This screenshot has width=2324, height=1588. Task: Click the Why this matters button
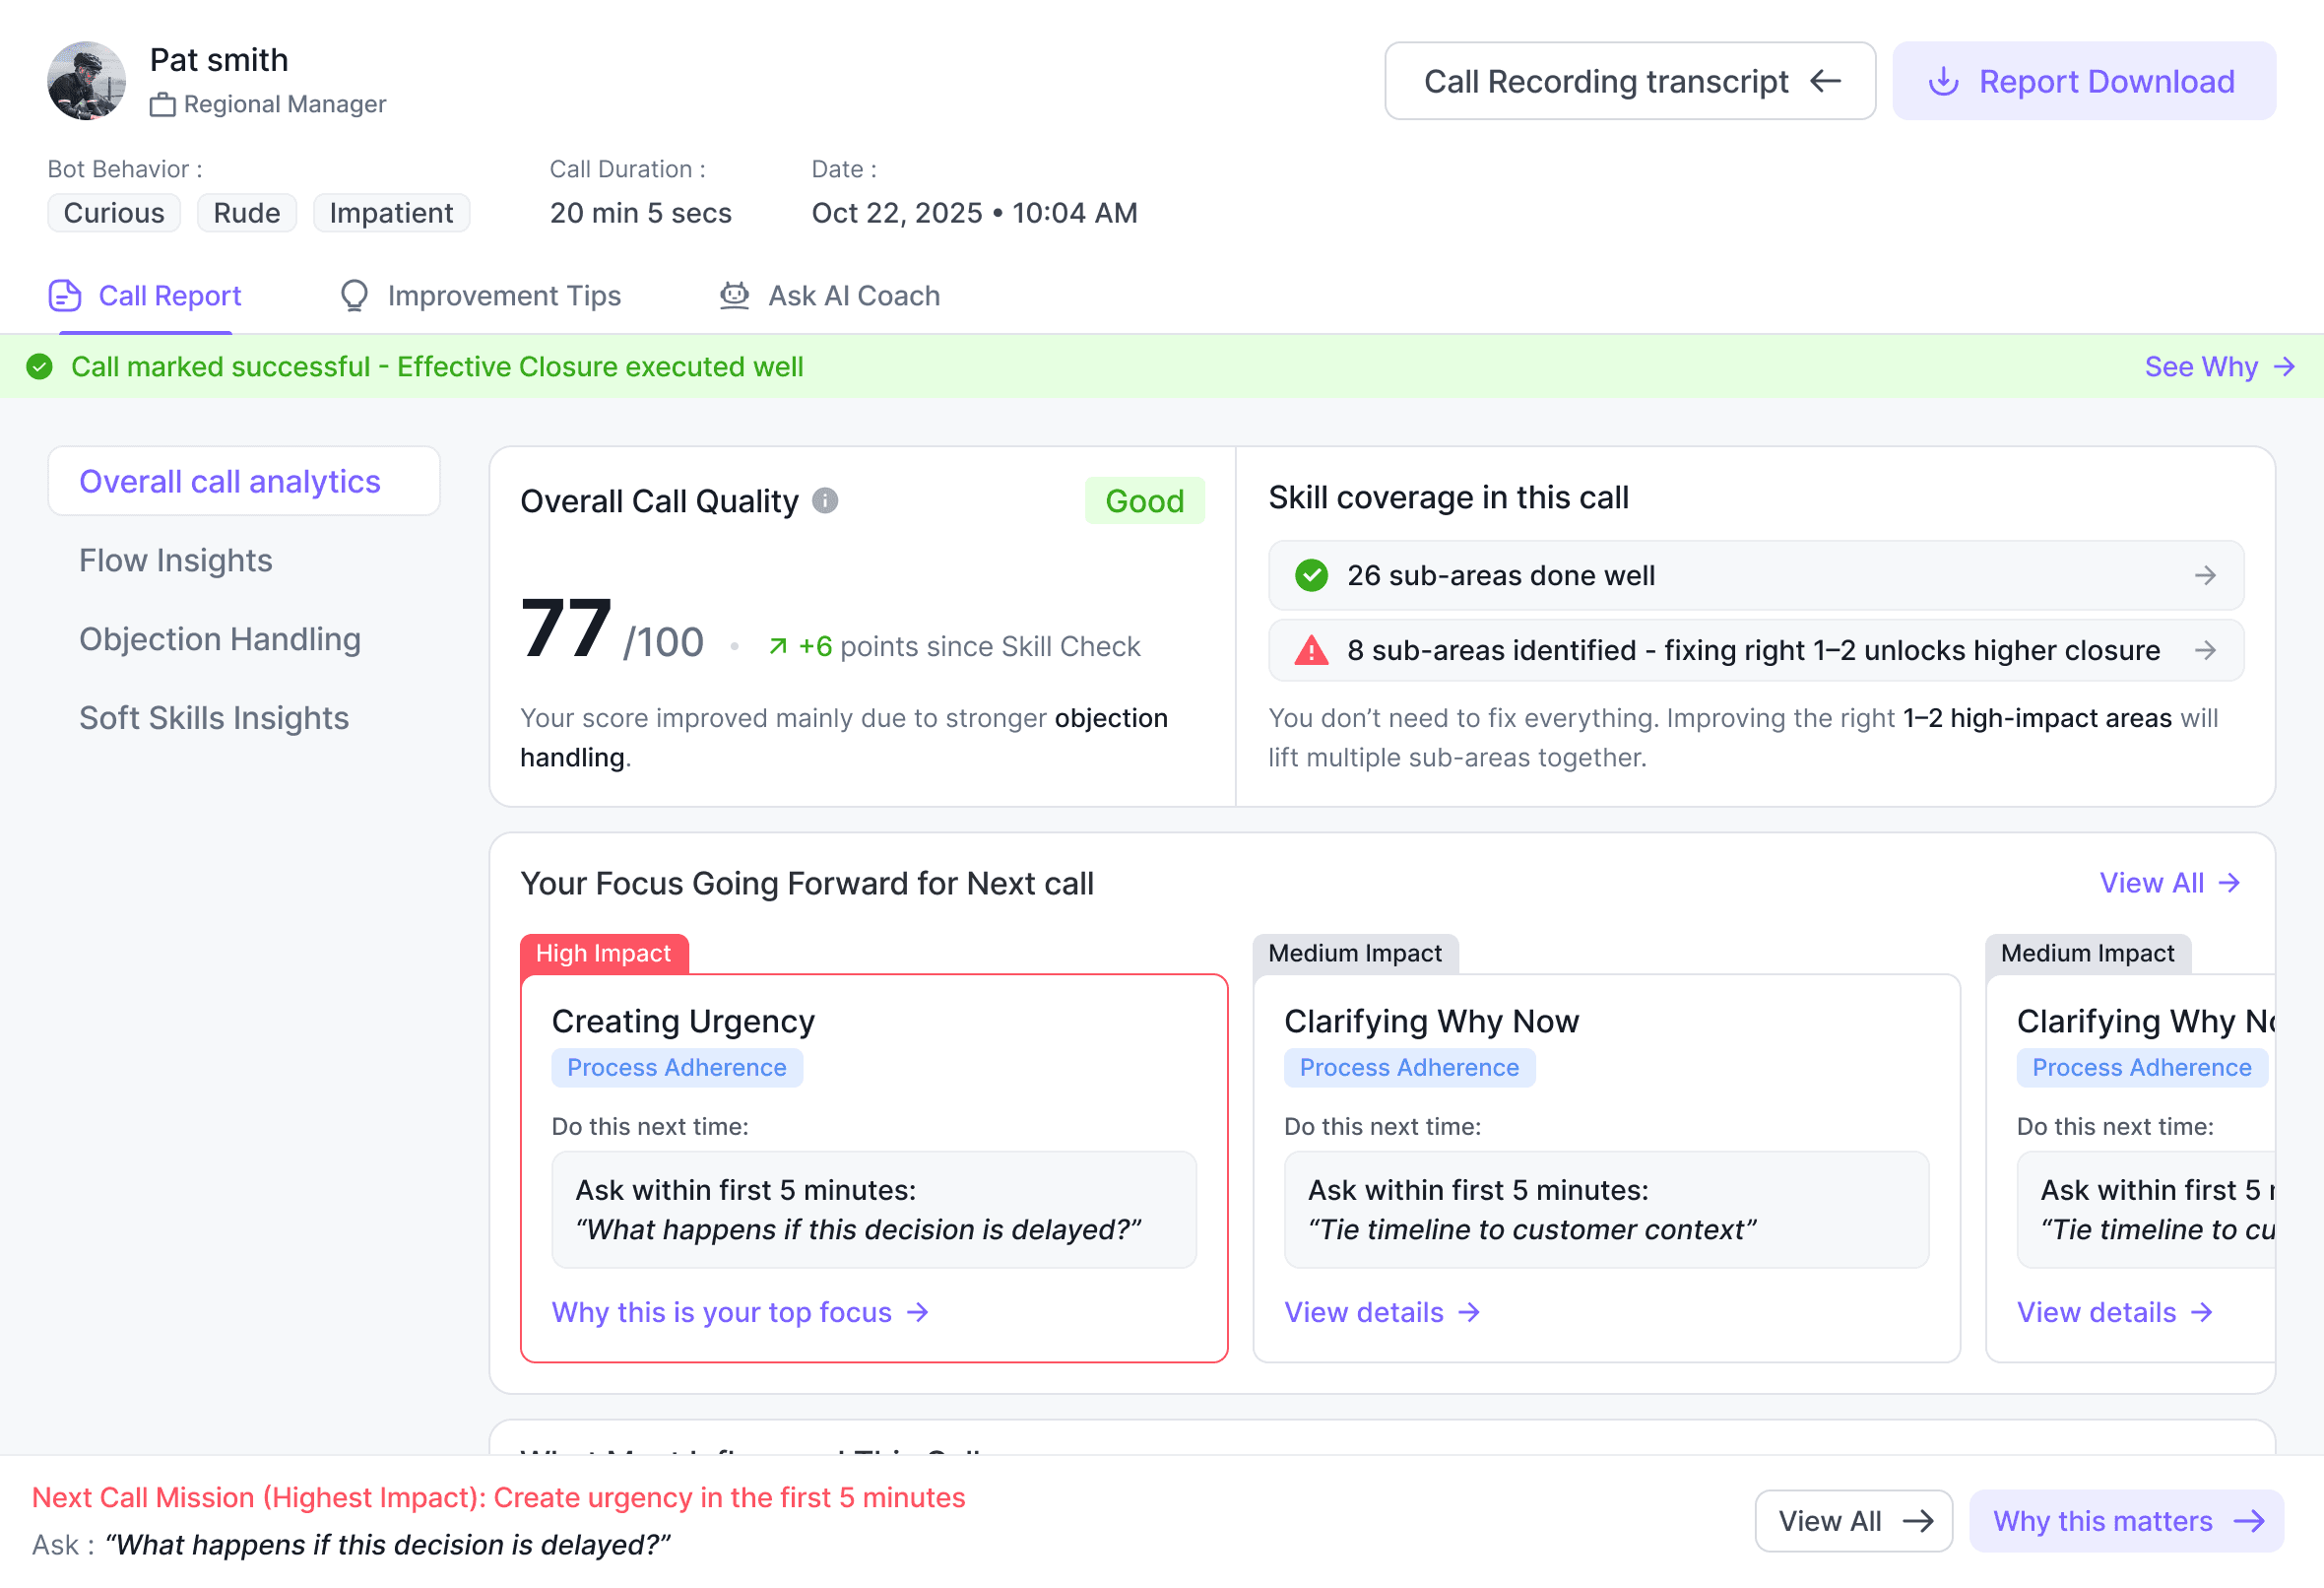click(x=2126, y=1521)
